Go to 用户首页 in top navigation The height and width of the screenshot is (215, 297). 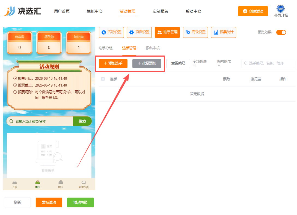click(x=62, y=11)
